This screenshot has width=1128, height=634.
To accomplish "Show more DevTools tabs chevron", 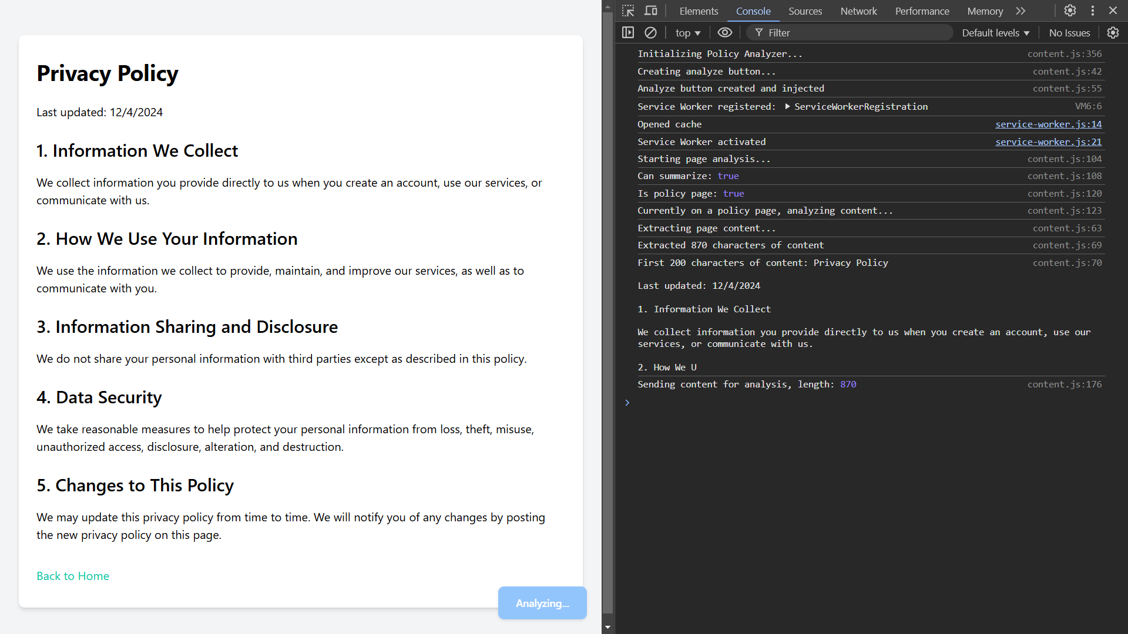I will pos(1020,11).
